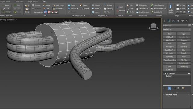Enable the first Constraints option
Viewport: 193px width, 109px height.
[46, 12]
